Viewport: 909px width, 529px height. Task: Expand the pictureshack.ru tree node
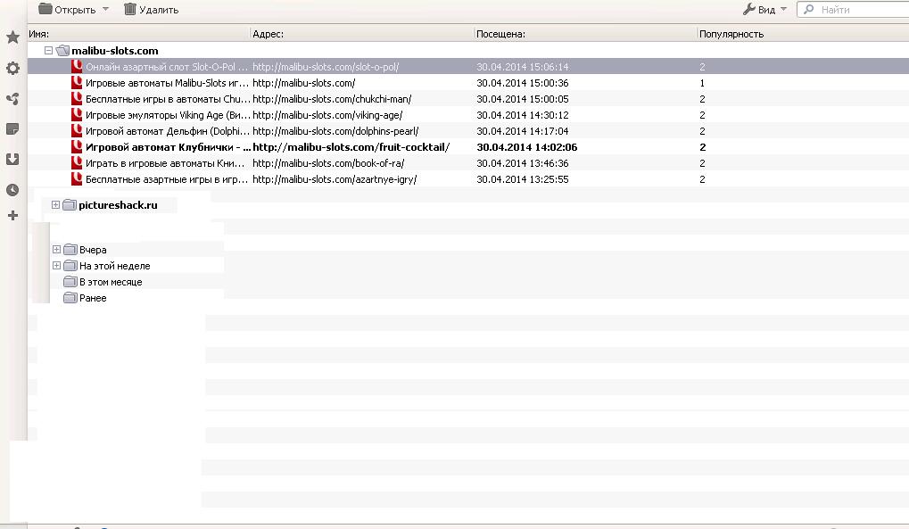(55, 205)
